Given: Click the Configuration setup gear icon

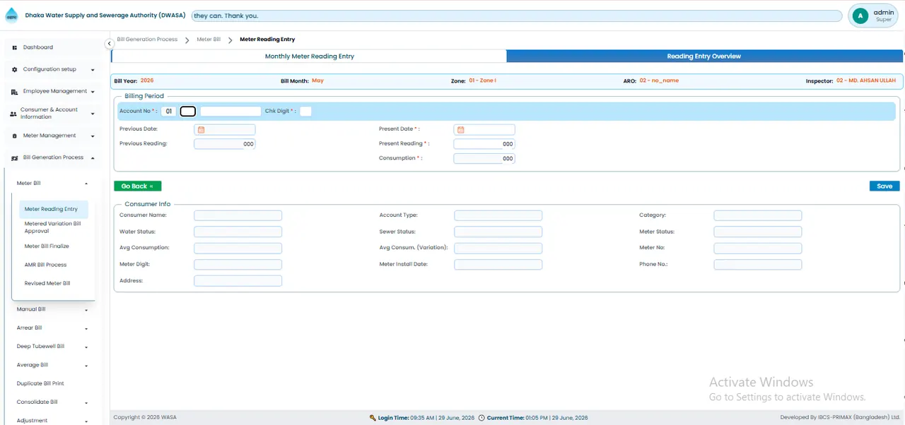Looking at the screenshot, I should click(15, 69).
